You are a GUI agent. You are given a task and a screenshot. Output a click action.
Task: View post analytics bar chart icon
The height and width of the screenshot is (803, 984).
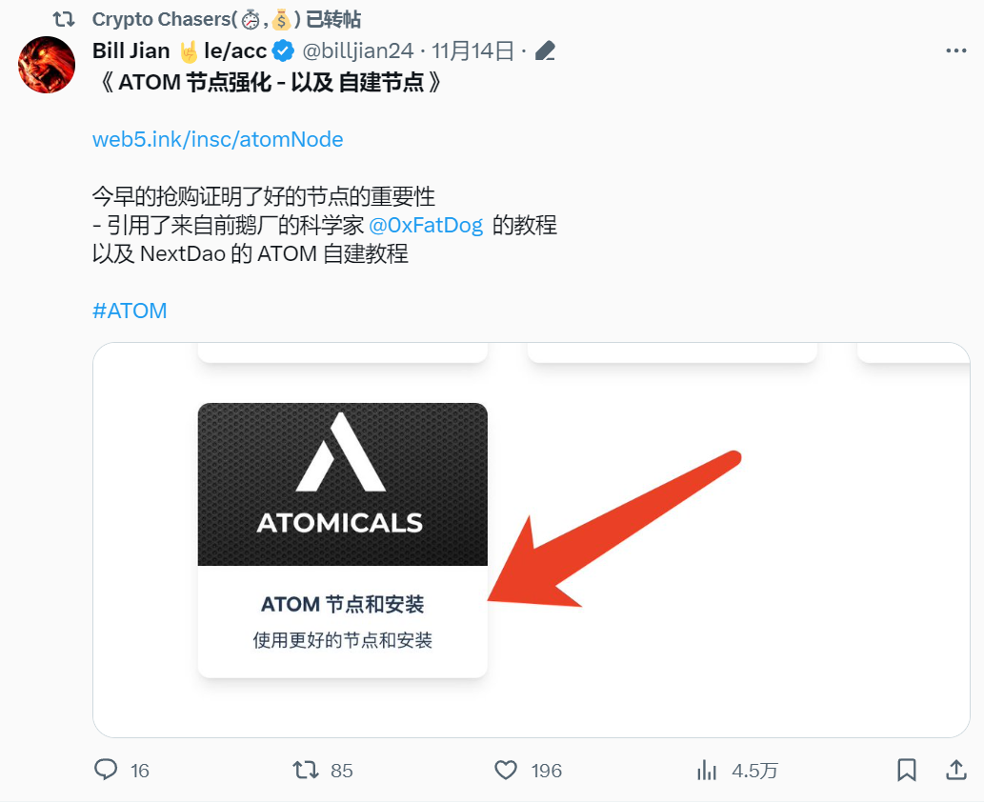pos(707,770)
